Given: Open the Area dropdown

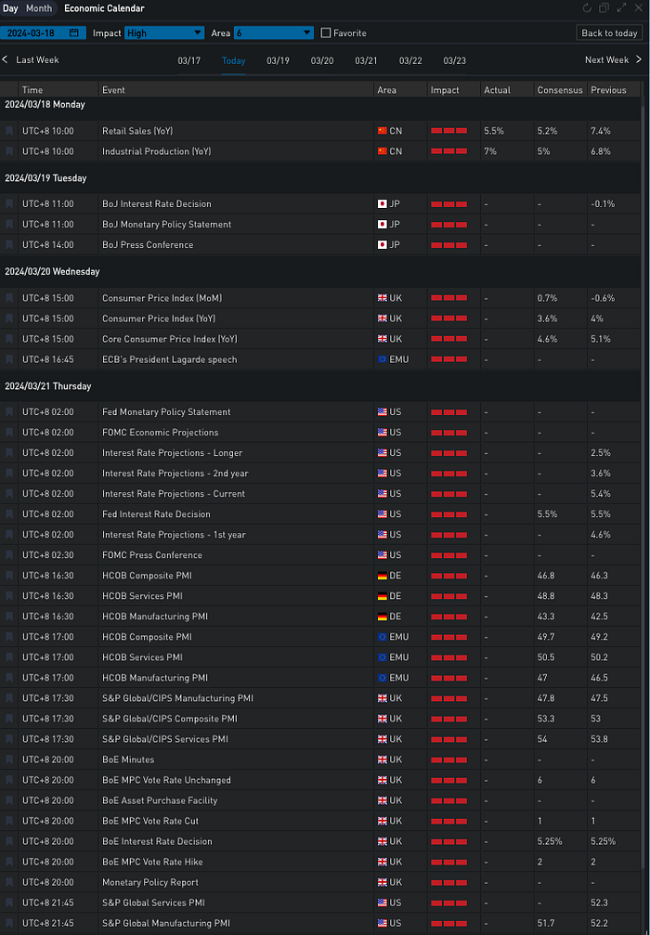Looking at the screenshot, I should pos(273,33).
